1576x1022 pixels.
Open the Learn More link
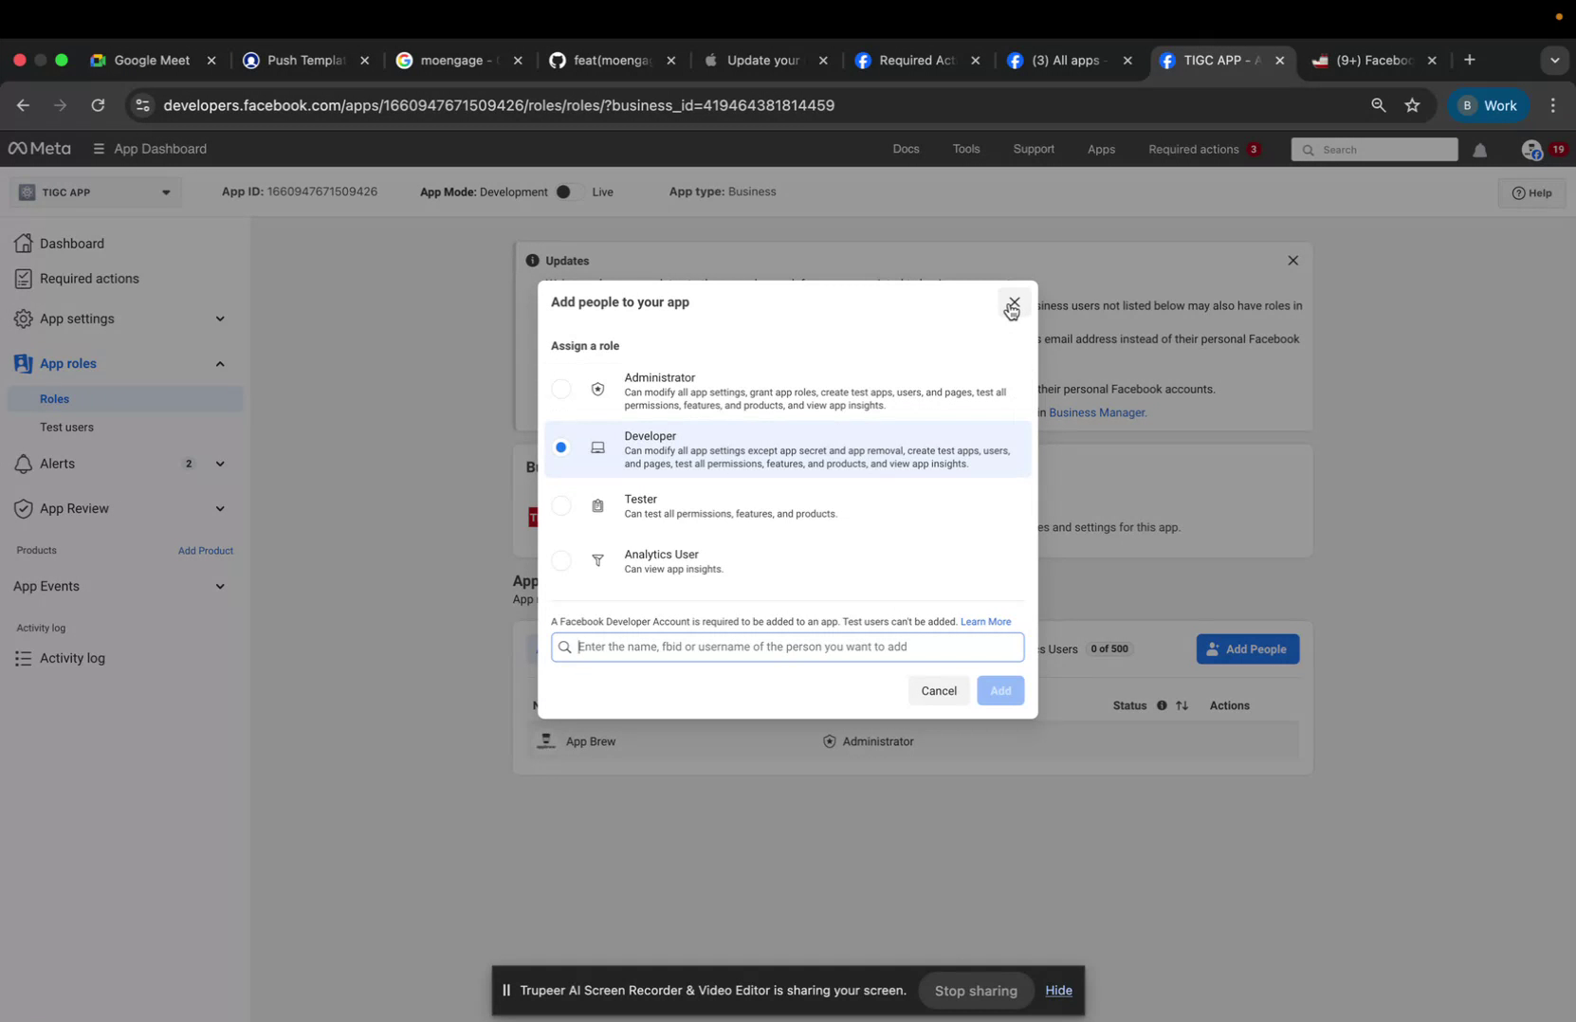[x=985, y=621]
